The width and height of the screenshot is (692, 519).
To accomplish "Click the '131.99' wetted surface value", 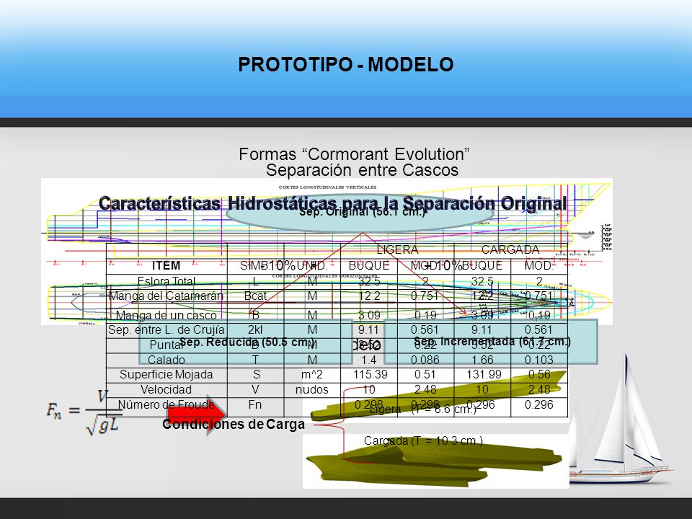I will [x=483, y=374].
